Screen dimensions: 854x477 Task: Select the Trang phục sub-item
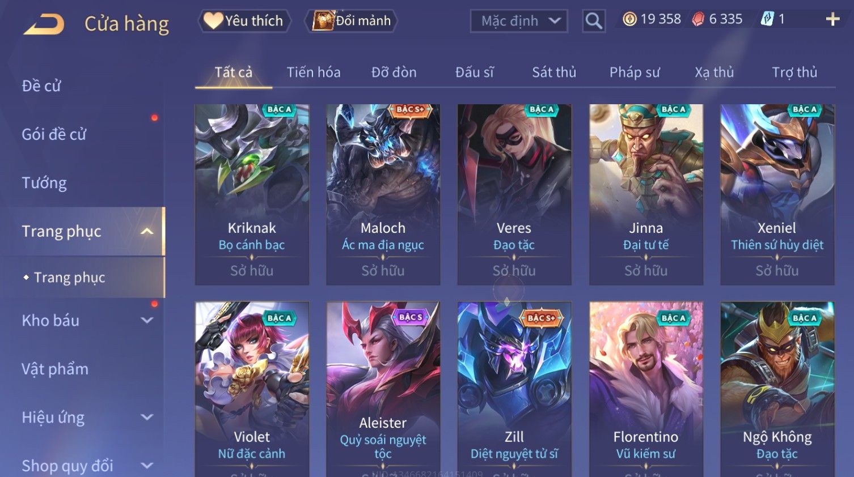coord(69,278)
